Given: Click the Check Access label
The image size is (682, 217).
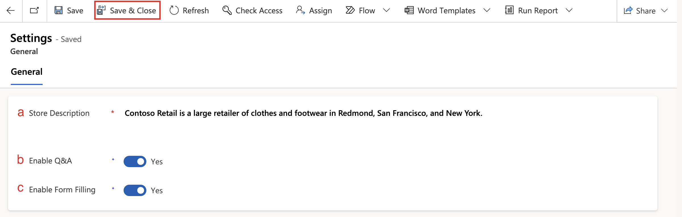Looking at the screenshot, I should (259, 11).
